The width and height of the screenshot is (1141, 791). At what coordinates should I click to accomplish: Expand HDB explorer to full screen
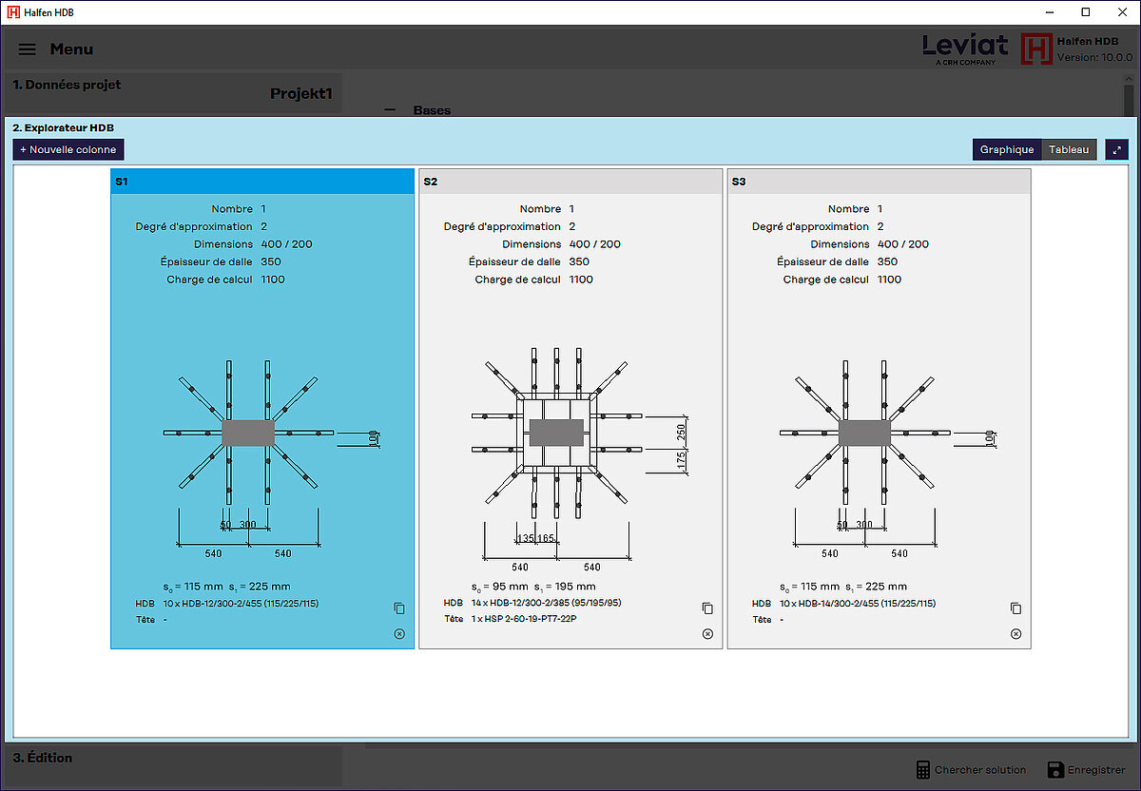[x=1116, y=149]
